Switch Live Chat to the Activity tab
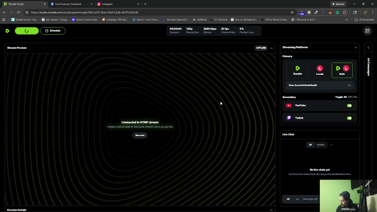Viewport: 377px width, 212px height. coord(320,145)
